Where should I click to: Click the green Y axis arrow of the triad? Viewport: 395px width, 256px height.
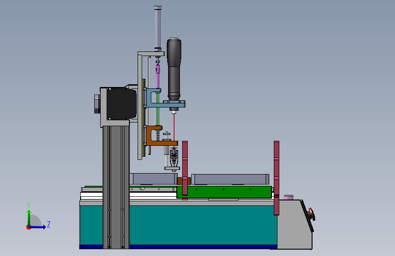coord(29,218)
